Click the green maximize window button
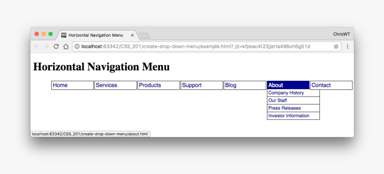The width and height of the screenshot is (384, 174). click(x=51, y=34)
